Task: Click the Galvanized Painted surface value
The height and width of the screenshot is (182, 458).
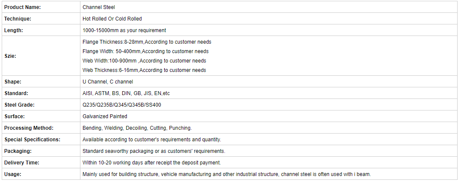Action: (105, 116)
